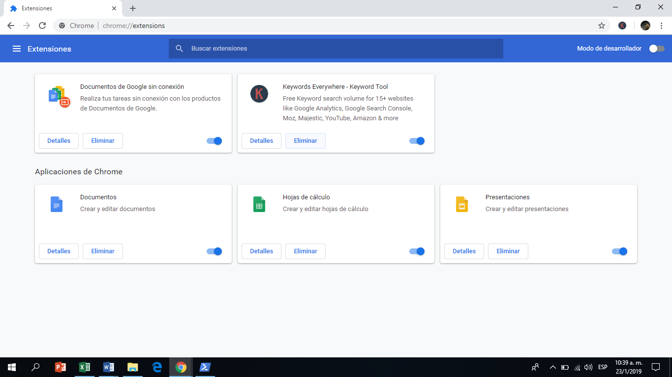
Task: Click Eliminar for Keywords Everywhere
Action: coord(305,141)
